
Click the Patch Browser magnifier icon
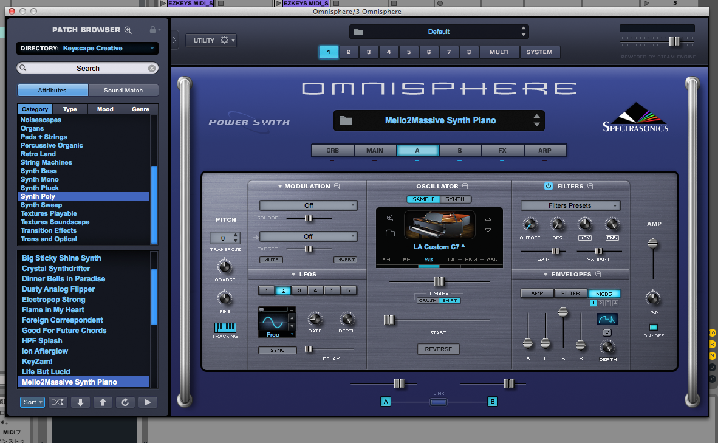point(128,30)
